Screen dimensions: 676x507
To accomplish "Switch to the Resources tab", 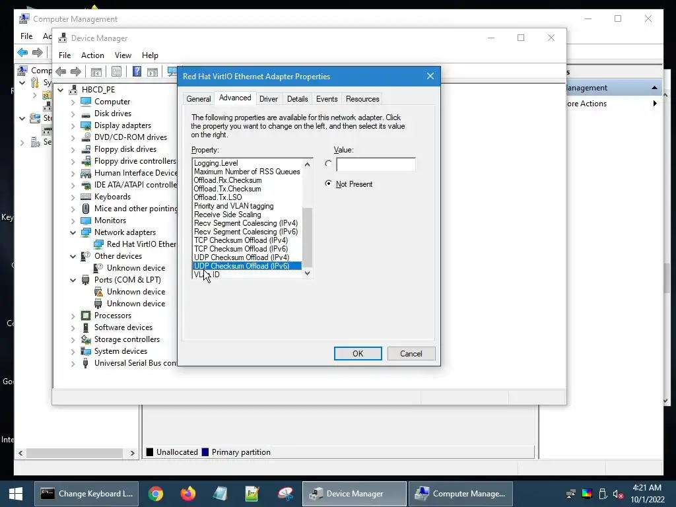I will (x=362, y=99).
